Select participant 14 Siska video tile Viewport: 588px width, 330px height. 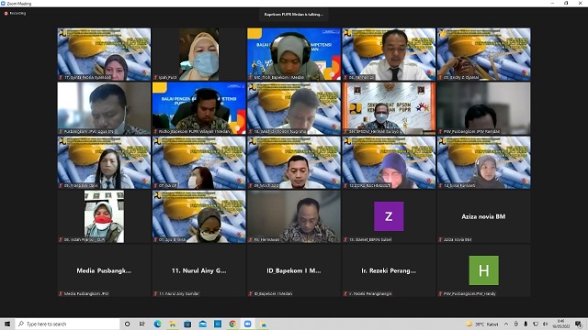484,162
